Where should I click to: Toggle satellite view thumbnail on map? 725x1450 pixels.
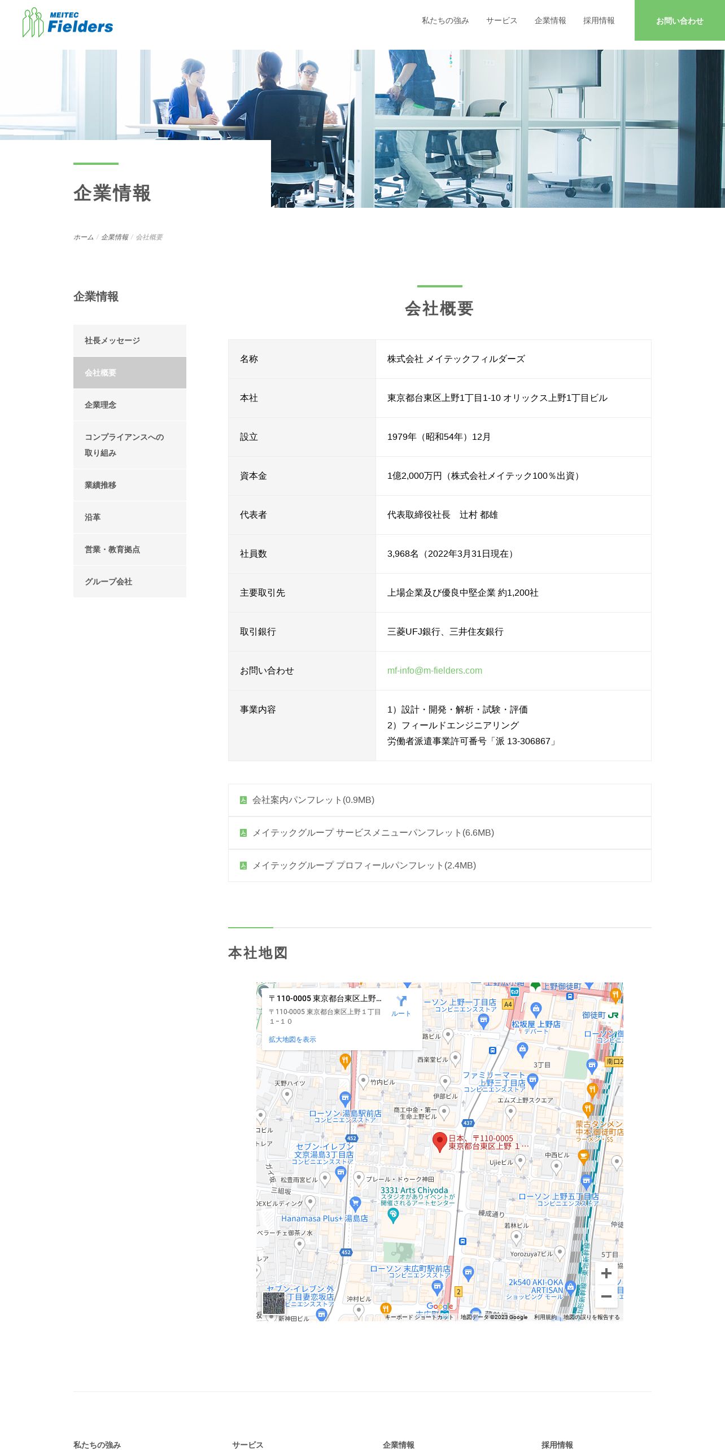pos(274,1303)
